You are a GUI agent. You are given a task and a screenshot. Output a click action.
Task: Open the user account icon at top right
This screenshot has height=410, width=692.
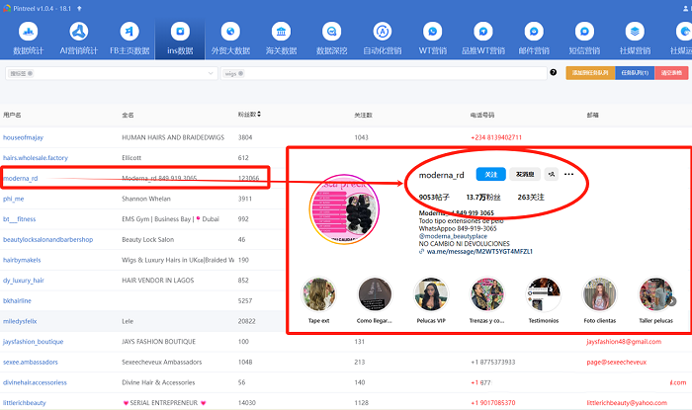686,8
